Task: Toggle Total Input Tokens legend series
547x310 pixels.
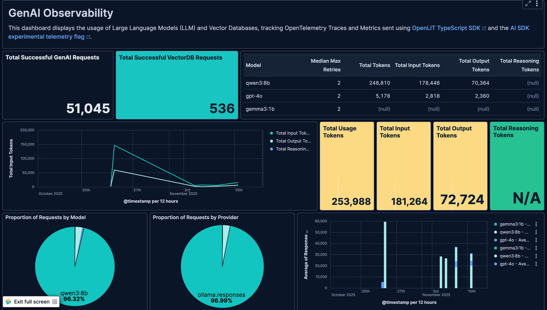Action: click(292, 133)
